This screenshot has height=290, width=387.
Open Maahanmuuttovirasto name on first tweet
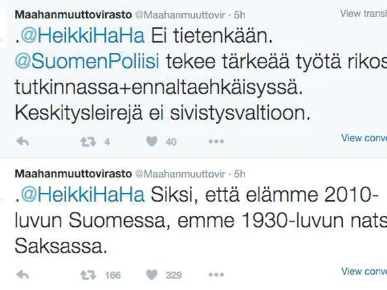[73, 15]
